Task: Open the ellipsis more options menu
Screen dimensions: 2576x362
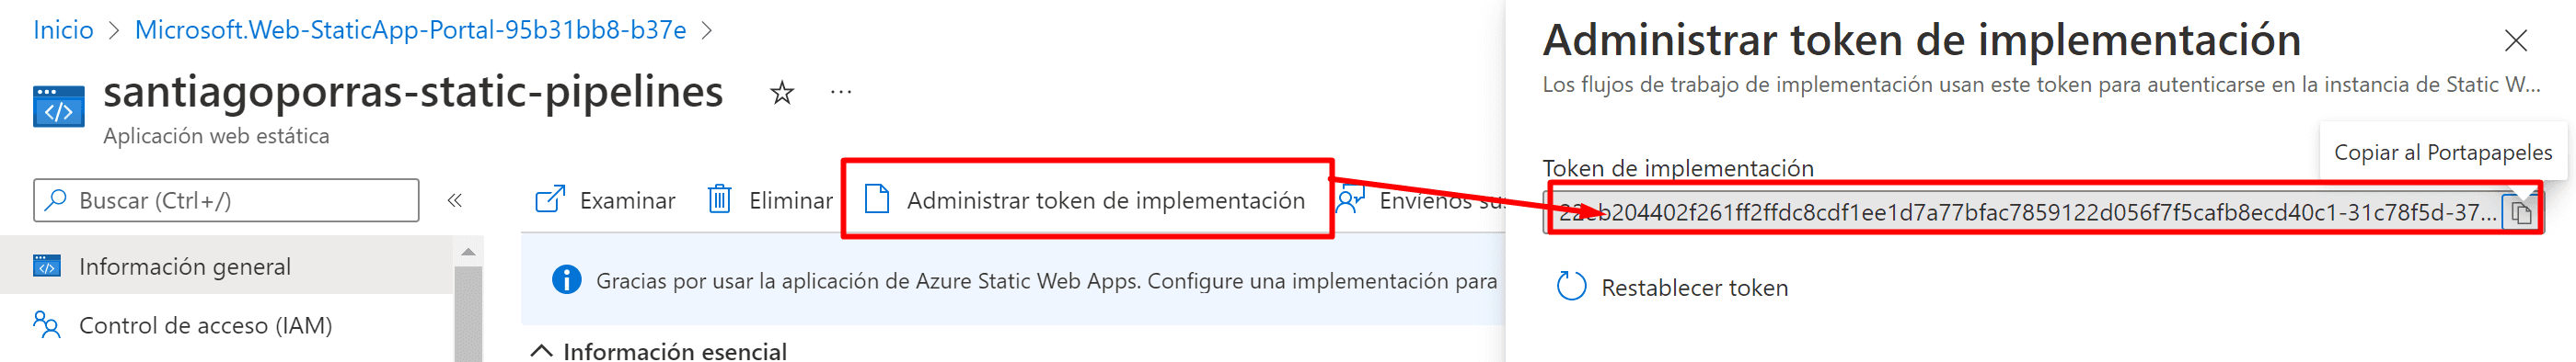Action: (x=841, y=94)
